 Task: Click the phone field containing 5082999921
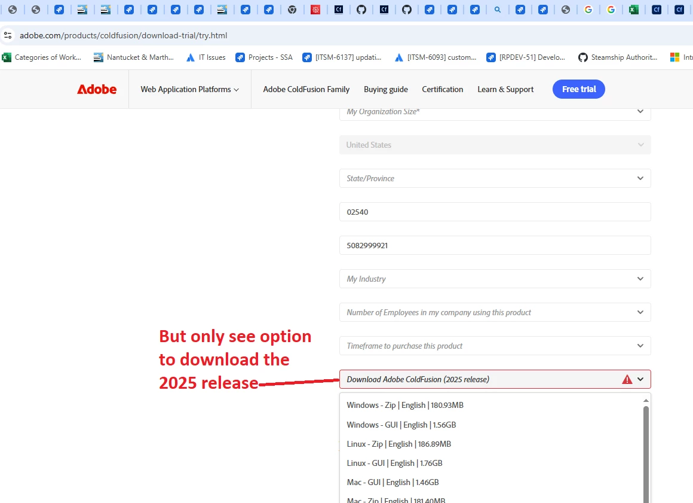click(x=495, y=245)
